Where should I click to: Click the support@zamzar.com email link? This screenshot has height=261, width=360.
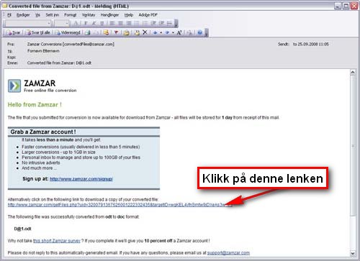228,253
